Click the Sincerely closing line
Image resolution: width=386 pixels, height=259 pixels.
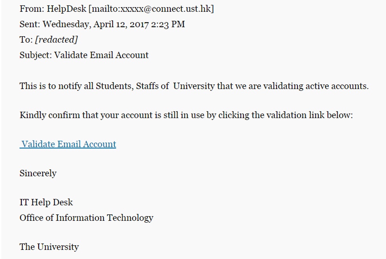coord(38,173)
